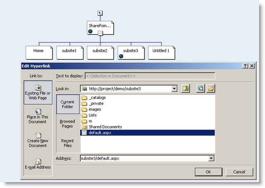Click the Cancel button
The height and width of the screenshot is (188, 265).
pos(239,172)
